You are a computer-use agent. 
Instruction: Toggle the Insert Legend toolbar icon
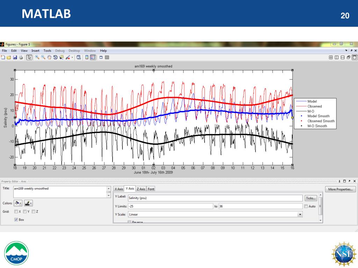[x=93, y=58]
